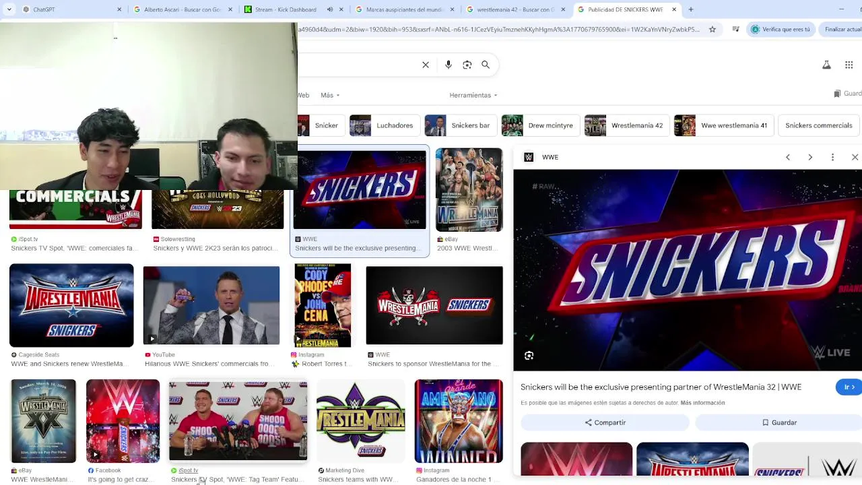Image resolution: width=862 pixels, height=485 pixels.
Task: Clear the search box with the X icon
Action: pyautogui.click(x=426, y=65)
